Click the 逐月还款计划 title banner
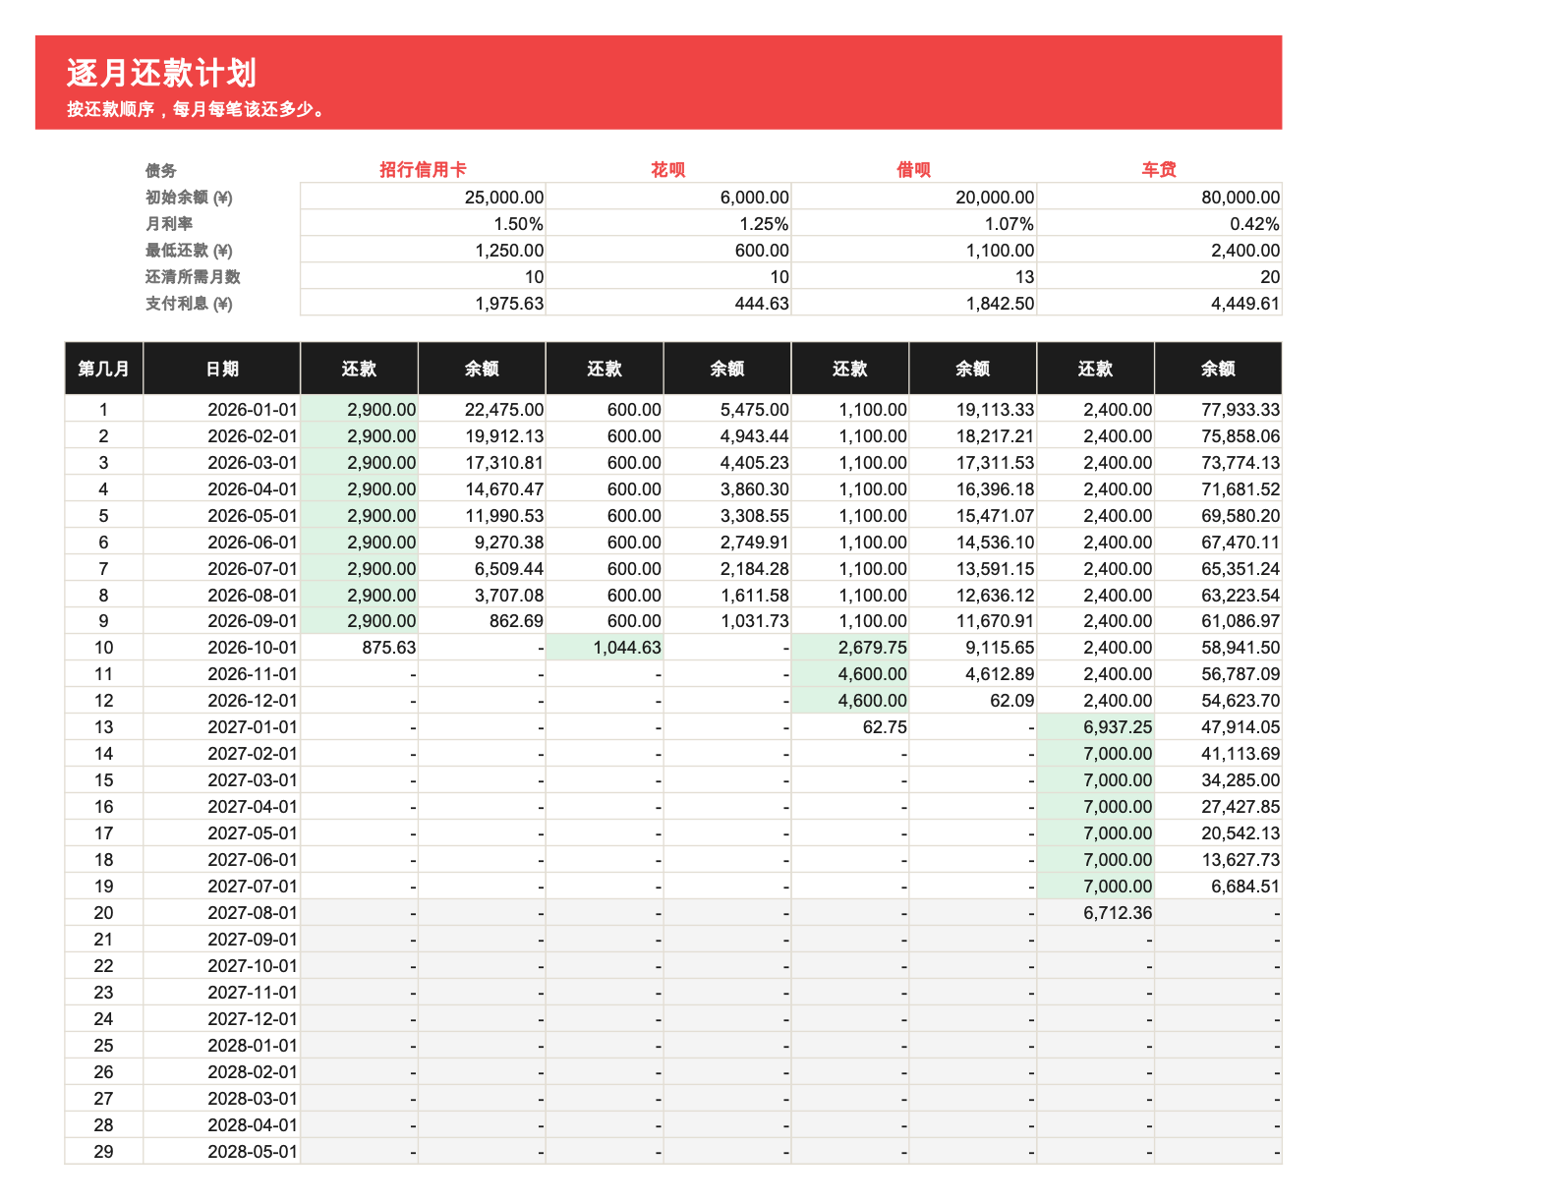The image size is (1557, 1203). point(659,83)
